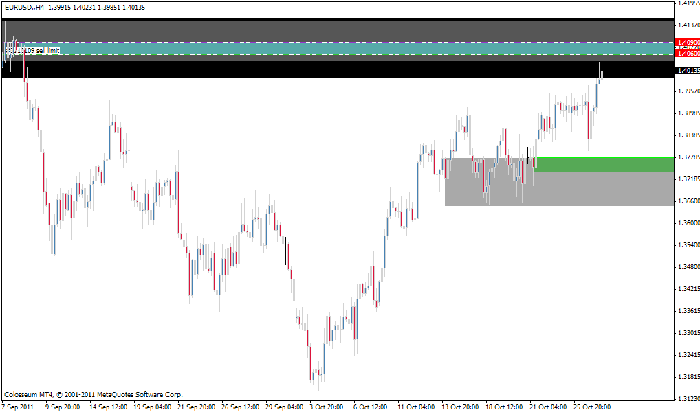Click the 3 Oct 20:00 date label
The image size is (700, 412).
pos(327,407)
